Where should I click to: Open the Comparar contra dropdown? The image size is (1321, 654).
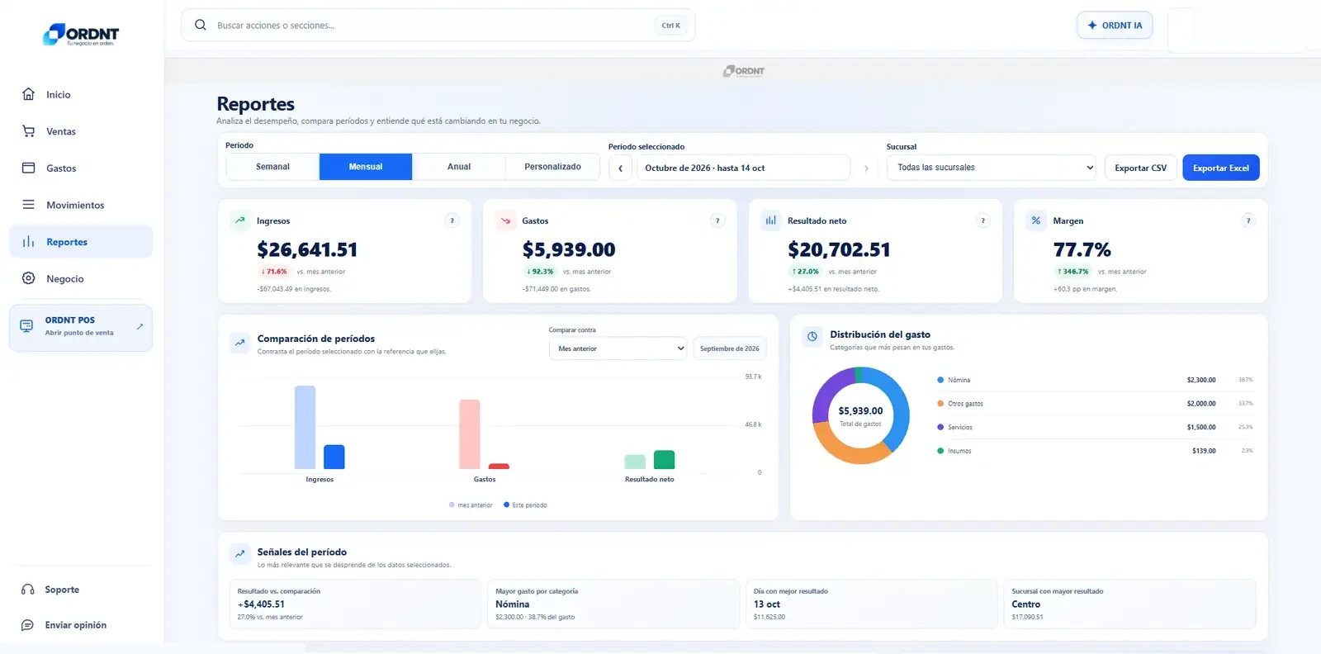pos(618,348)
